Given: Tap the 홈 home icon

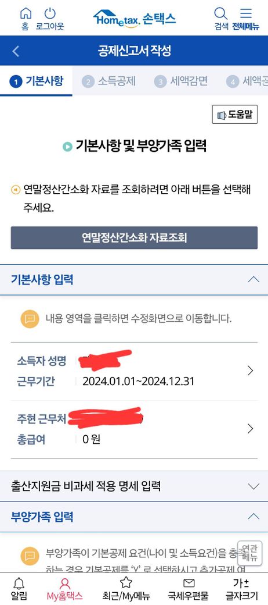Looking at the screenshot, I should click(26, 13).
